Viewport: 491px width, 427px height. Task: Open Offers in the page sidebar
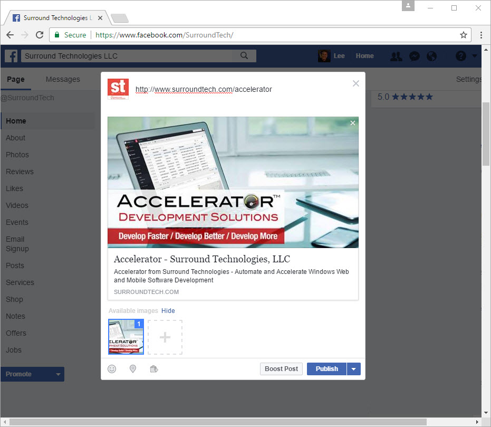coord(16,334)
